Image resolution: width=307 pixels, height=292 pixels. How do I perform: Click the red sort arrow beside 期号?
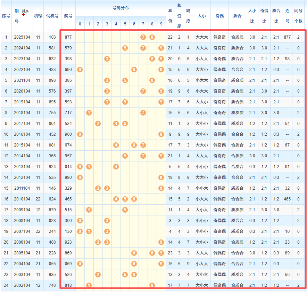[x=23, y=15]
